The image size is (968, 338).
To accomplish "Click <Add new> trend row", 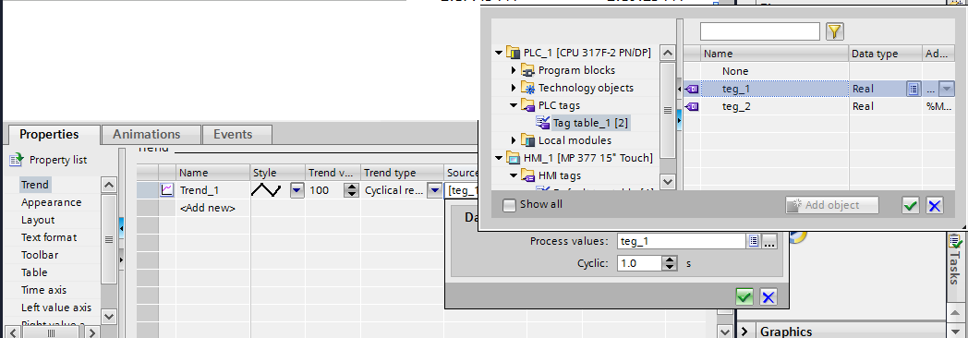I will (208, 208).
